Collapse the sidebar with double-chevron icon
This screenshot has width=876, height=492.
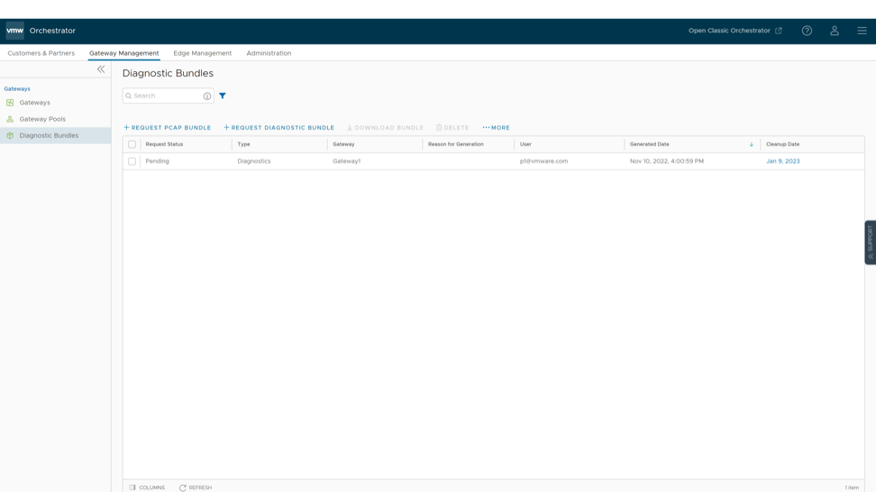point(101,68)
